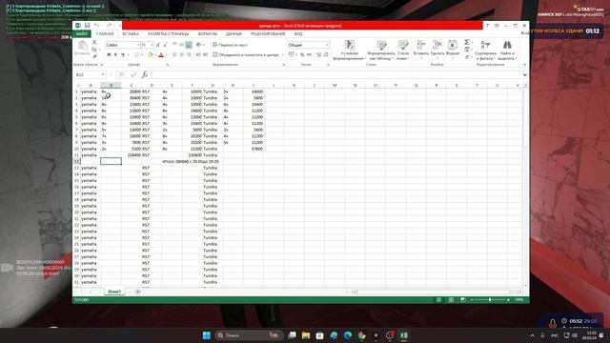Toggle Wrap Text (Перенести текст)
Screen dimensions: 610x343
click(x=231, y=45)
